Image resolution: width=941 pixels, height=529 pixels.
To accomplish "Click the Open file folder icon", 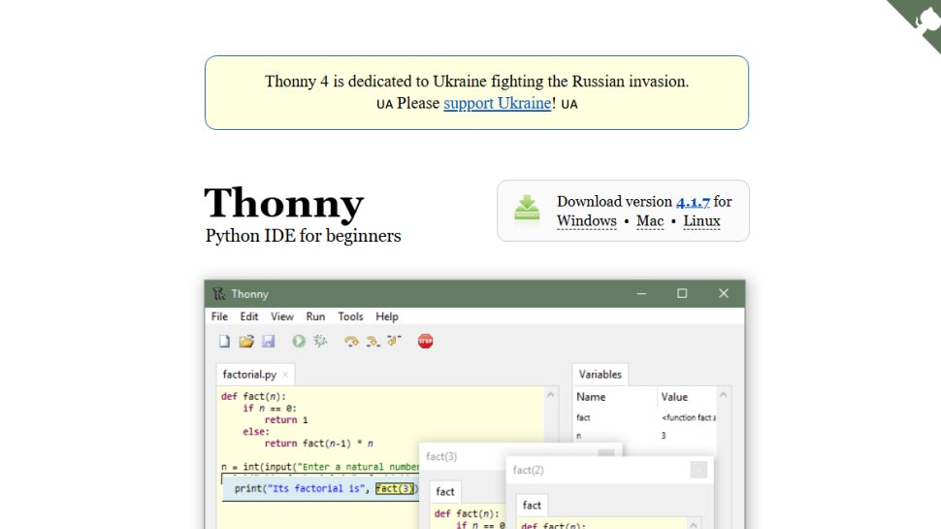I will pyautogui.click(x=246, y=341).
